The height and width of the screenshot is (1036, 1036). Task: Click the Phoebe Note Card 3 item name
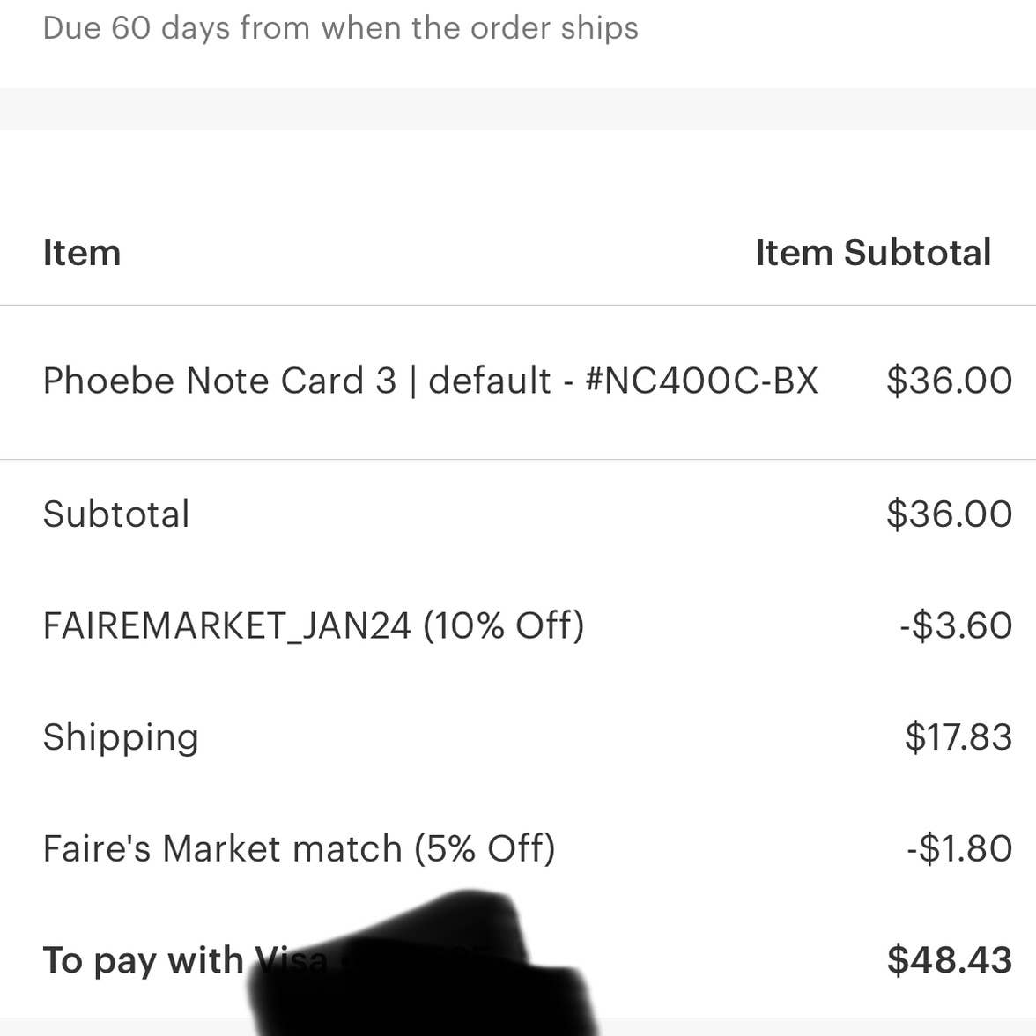220,381
